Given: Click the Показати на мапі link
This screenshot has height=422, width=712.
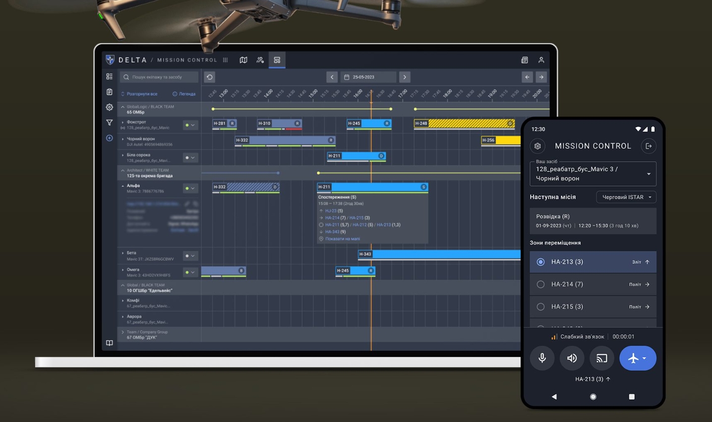Looking at the screenshot, I should tap(342, 239).
